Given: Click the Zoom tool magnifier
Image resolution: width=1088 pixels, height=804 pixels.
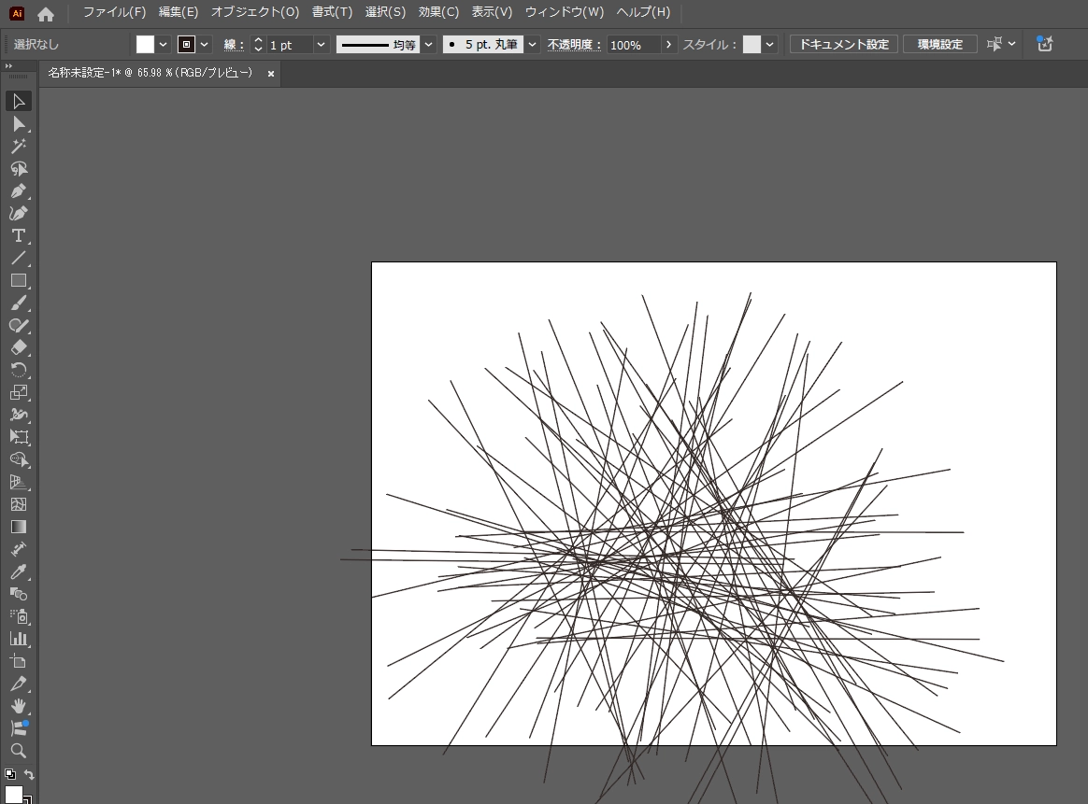Looking at the screenshot, I should point(18,751).
